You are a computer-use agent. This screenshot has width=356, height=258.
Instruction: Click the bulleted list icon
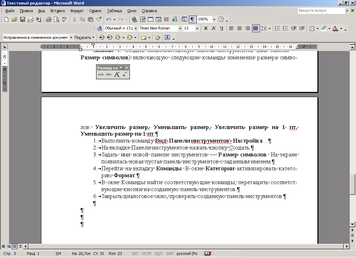pos(285,28)
